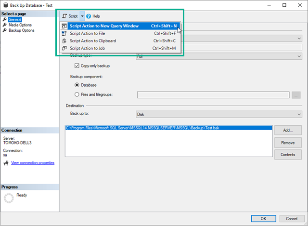Select the Media Options page
This screenshot has width=308, height=226.
pyautogui.click(x=20, y=25)
